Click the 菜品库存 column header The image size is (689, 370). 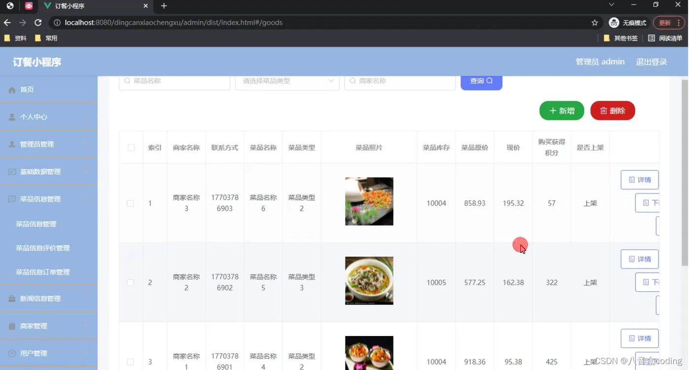coord(437,148)
